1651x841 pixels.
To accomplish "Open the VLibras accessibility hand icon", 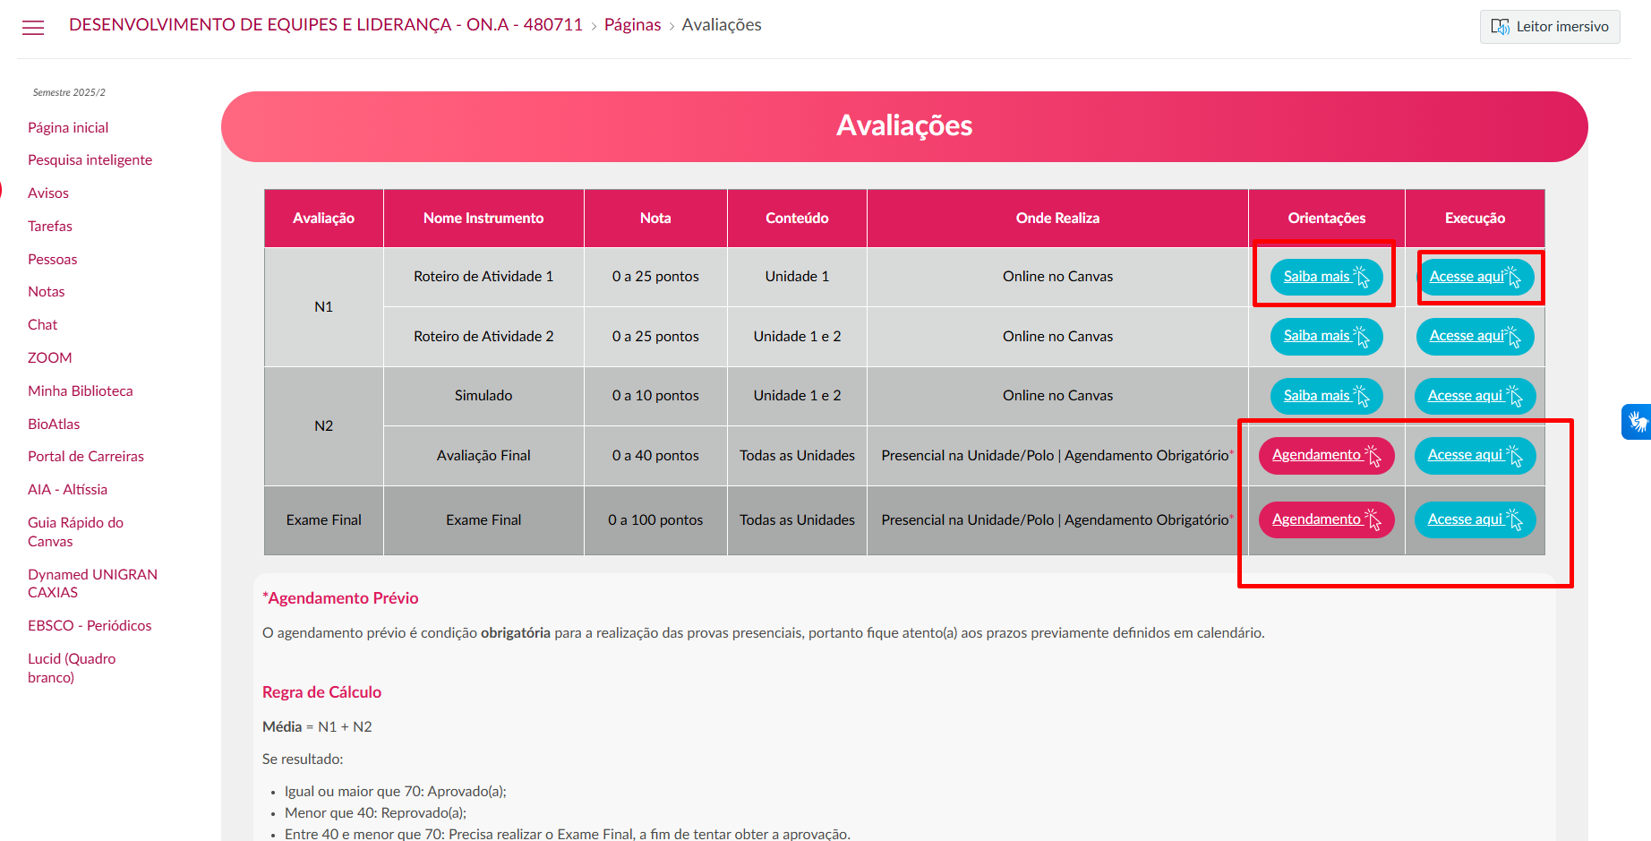I will pyautogui.click(x=1638, y=422).
